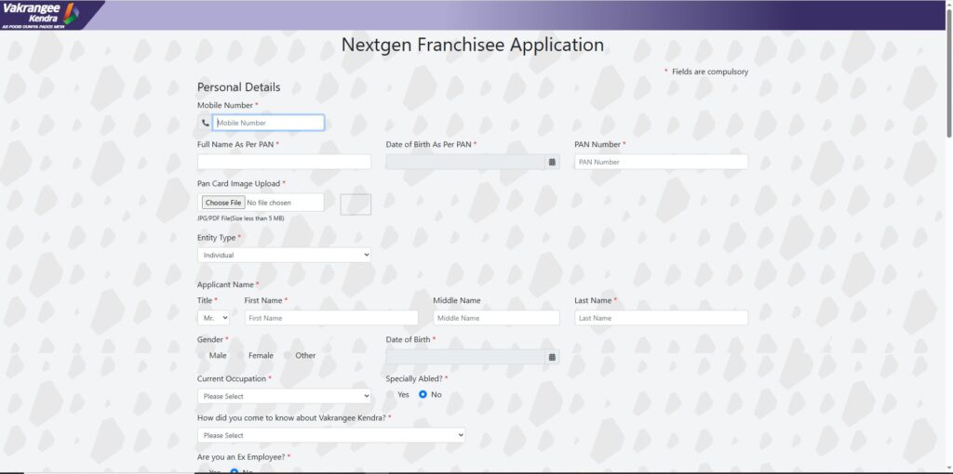This screenshot has height=474, width=953.
Task: Click the phone icon beside Mobile Number
Action: click(205, 123)
